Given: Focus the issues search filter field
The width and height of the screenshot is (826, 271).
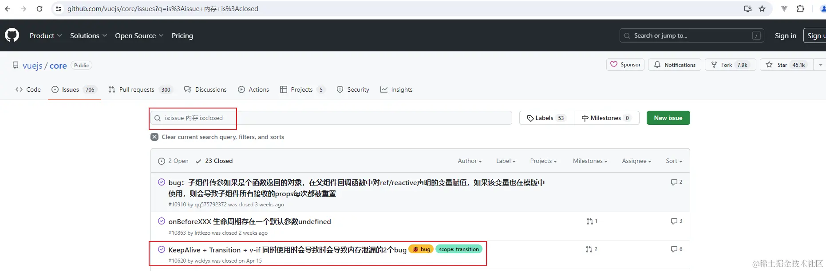Looking at the screenshot, I should coord(331,118).
